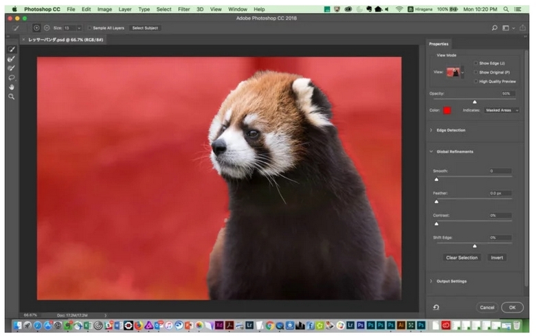Viewport: 536px width, 336px height.
Task: Click the red overlay Color swatch
Action: click(x=447, y=110)
